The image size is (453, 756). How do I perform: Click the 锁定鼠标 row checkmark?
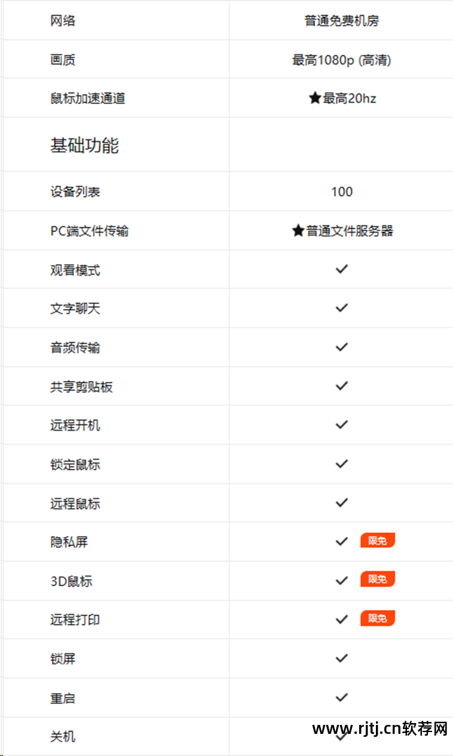341,464
